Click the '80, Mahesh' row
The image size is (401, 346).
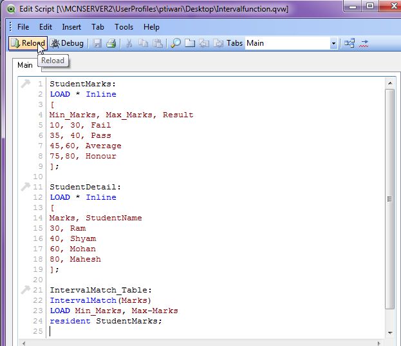pyautogui.click(x=75, y=259)
